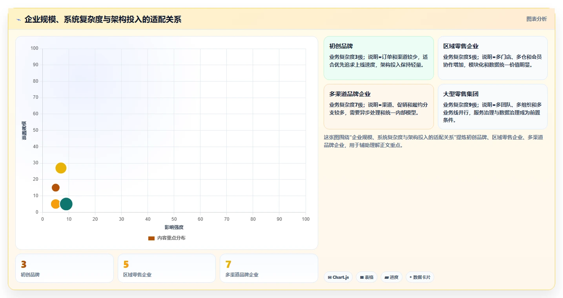Screen dimensions: 563x298
Task: Open the 大型零售集团 description card
Action: point(492,107)
